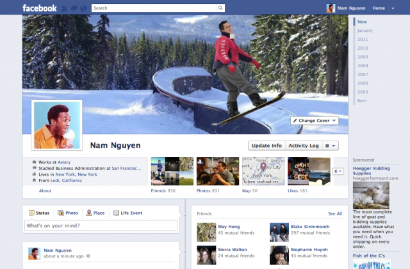Open May Hong's profile link

229,226
